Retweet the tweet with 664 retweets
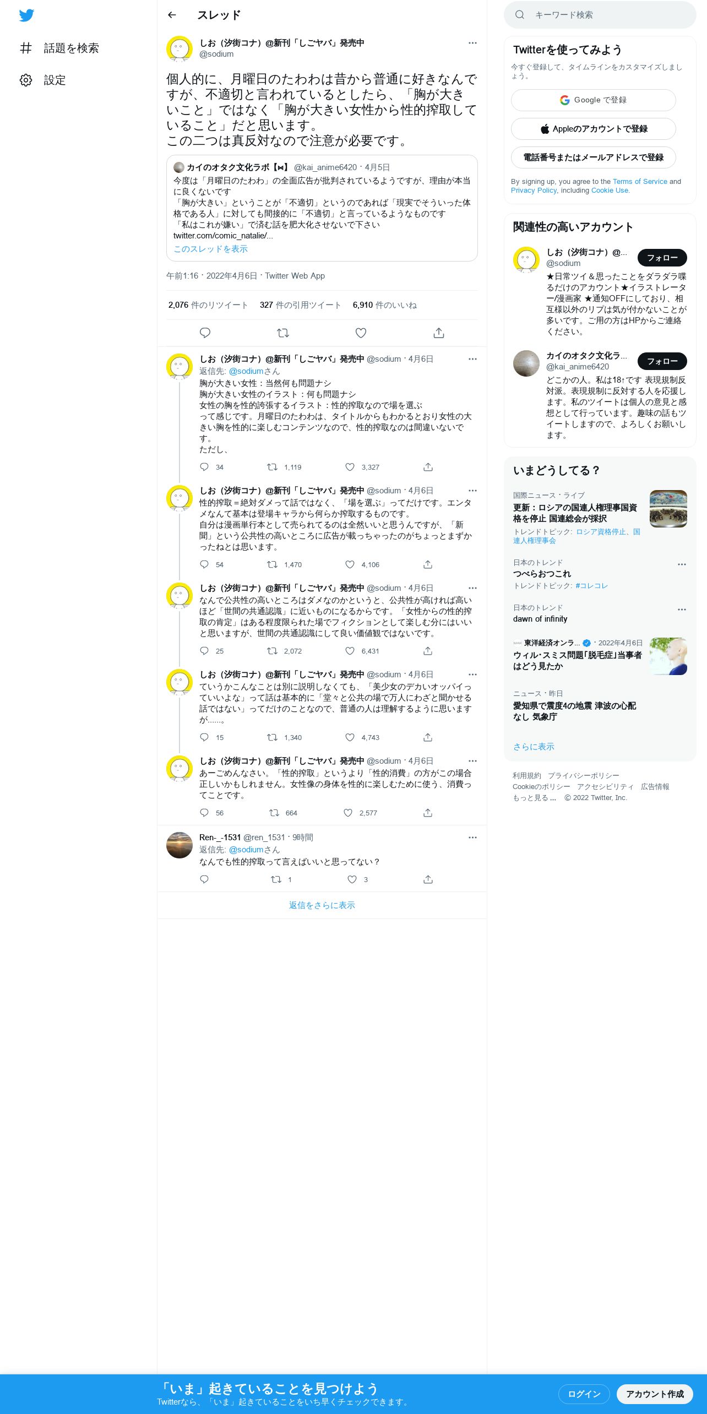Image resolution: width=707 pixels, height=1414 pixels. pyautogui.click(x=274, y=813)
